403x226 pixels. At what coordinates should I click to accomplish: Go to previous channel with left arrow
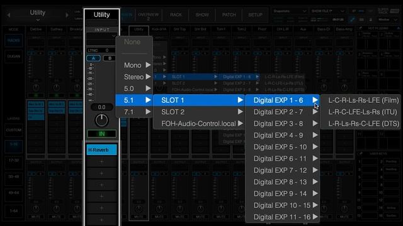click(x=8, y=15)
